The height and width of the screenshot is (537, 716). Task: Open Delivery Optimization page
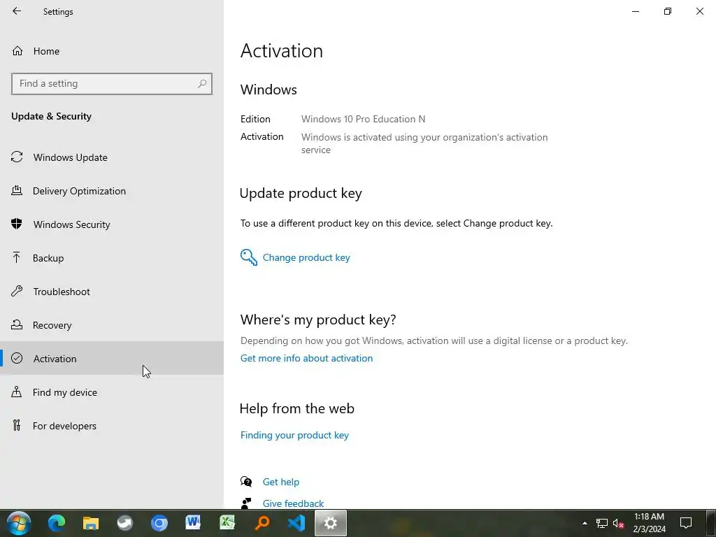click(x=112, y=191)
